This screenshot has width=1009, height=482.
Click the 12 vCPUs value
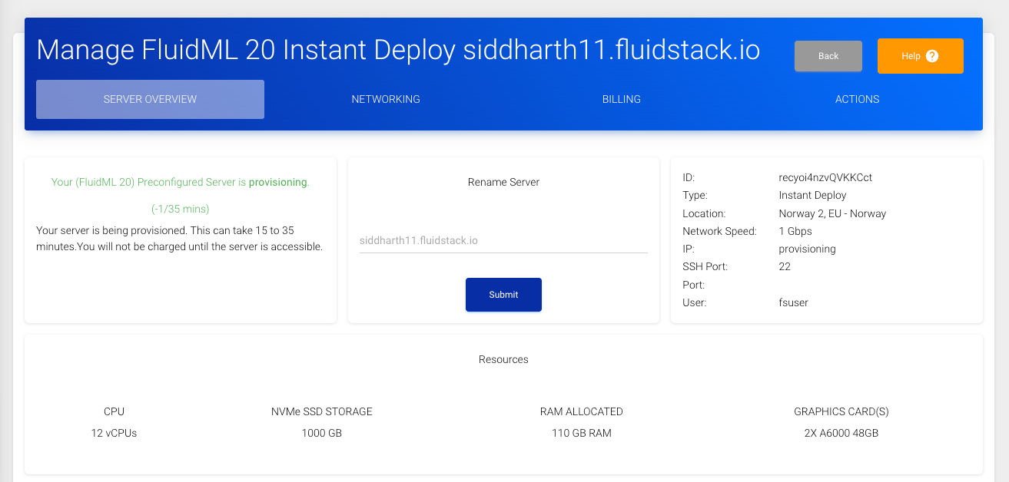click(114, 433)
